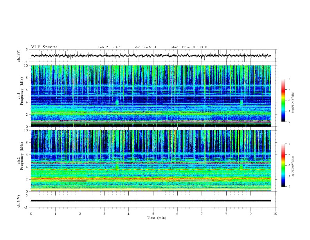Screen dimensions: 310x240
Task: Click the time axis tick label "7"
Action: pos(202,214)
